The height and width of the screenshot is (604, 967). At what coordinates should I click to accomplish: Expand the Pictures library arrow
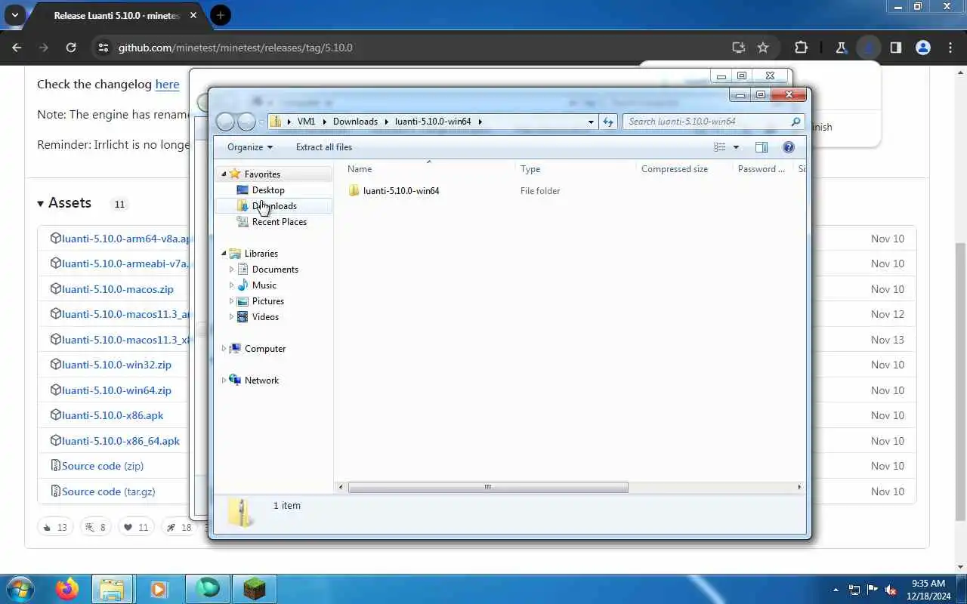pos(231,301)
